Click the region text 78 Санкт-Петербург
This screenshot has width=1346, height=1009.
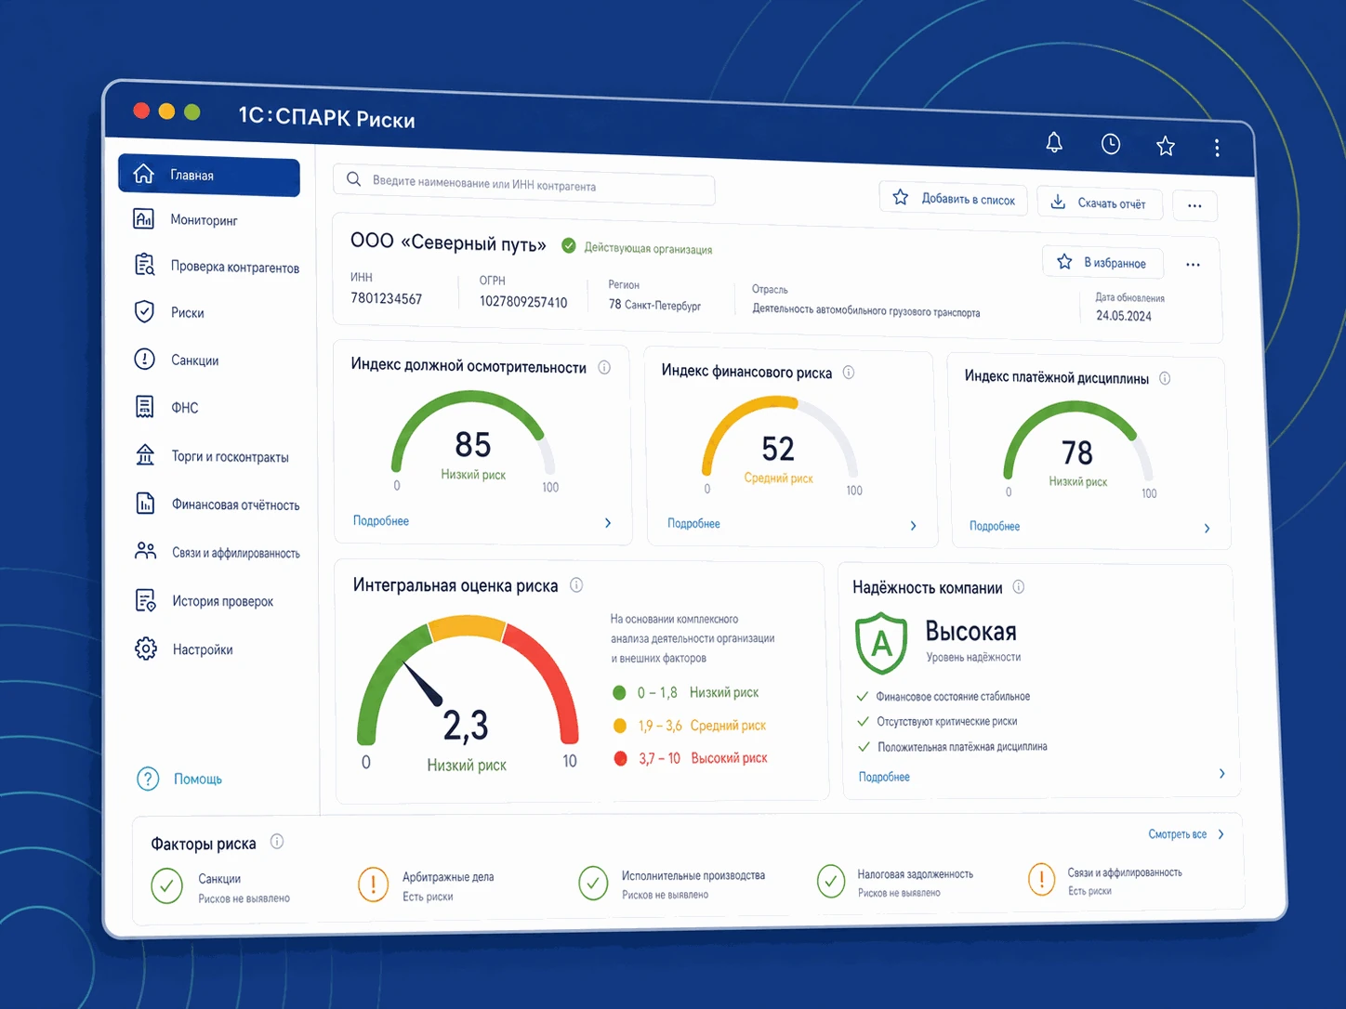(654, 305)
